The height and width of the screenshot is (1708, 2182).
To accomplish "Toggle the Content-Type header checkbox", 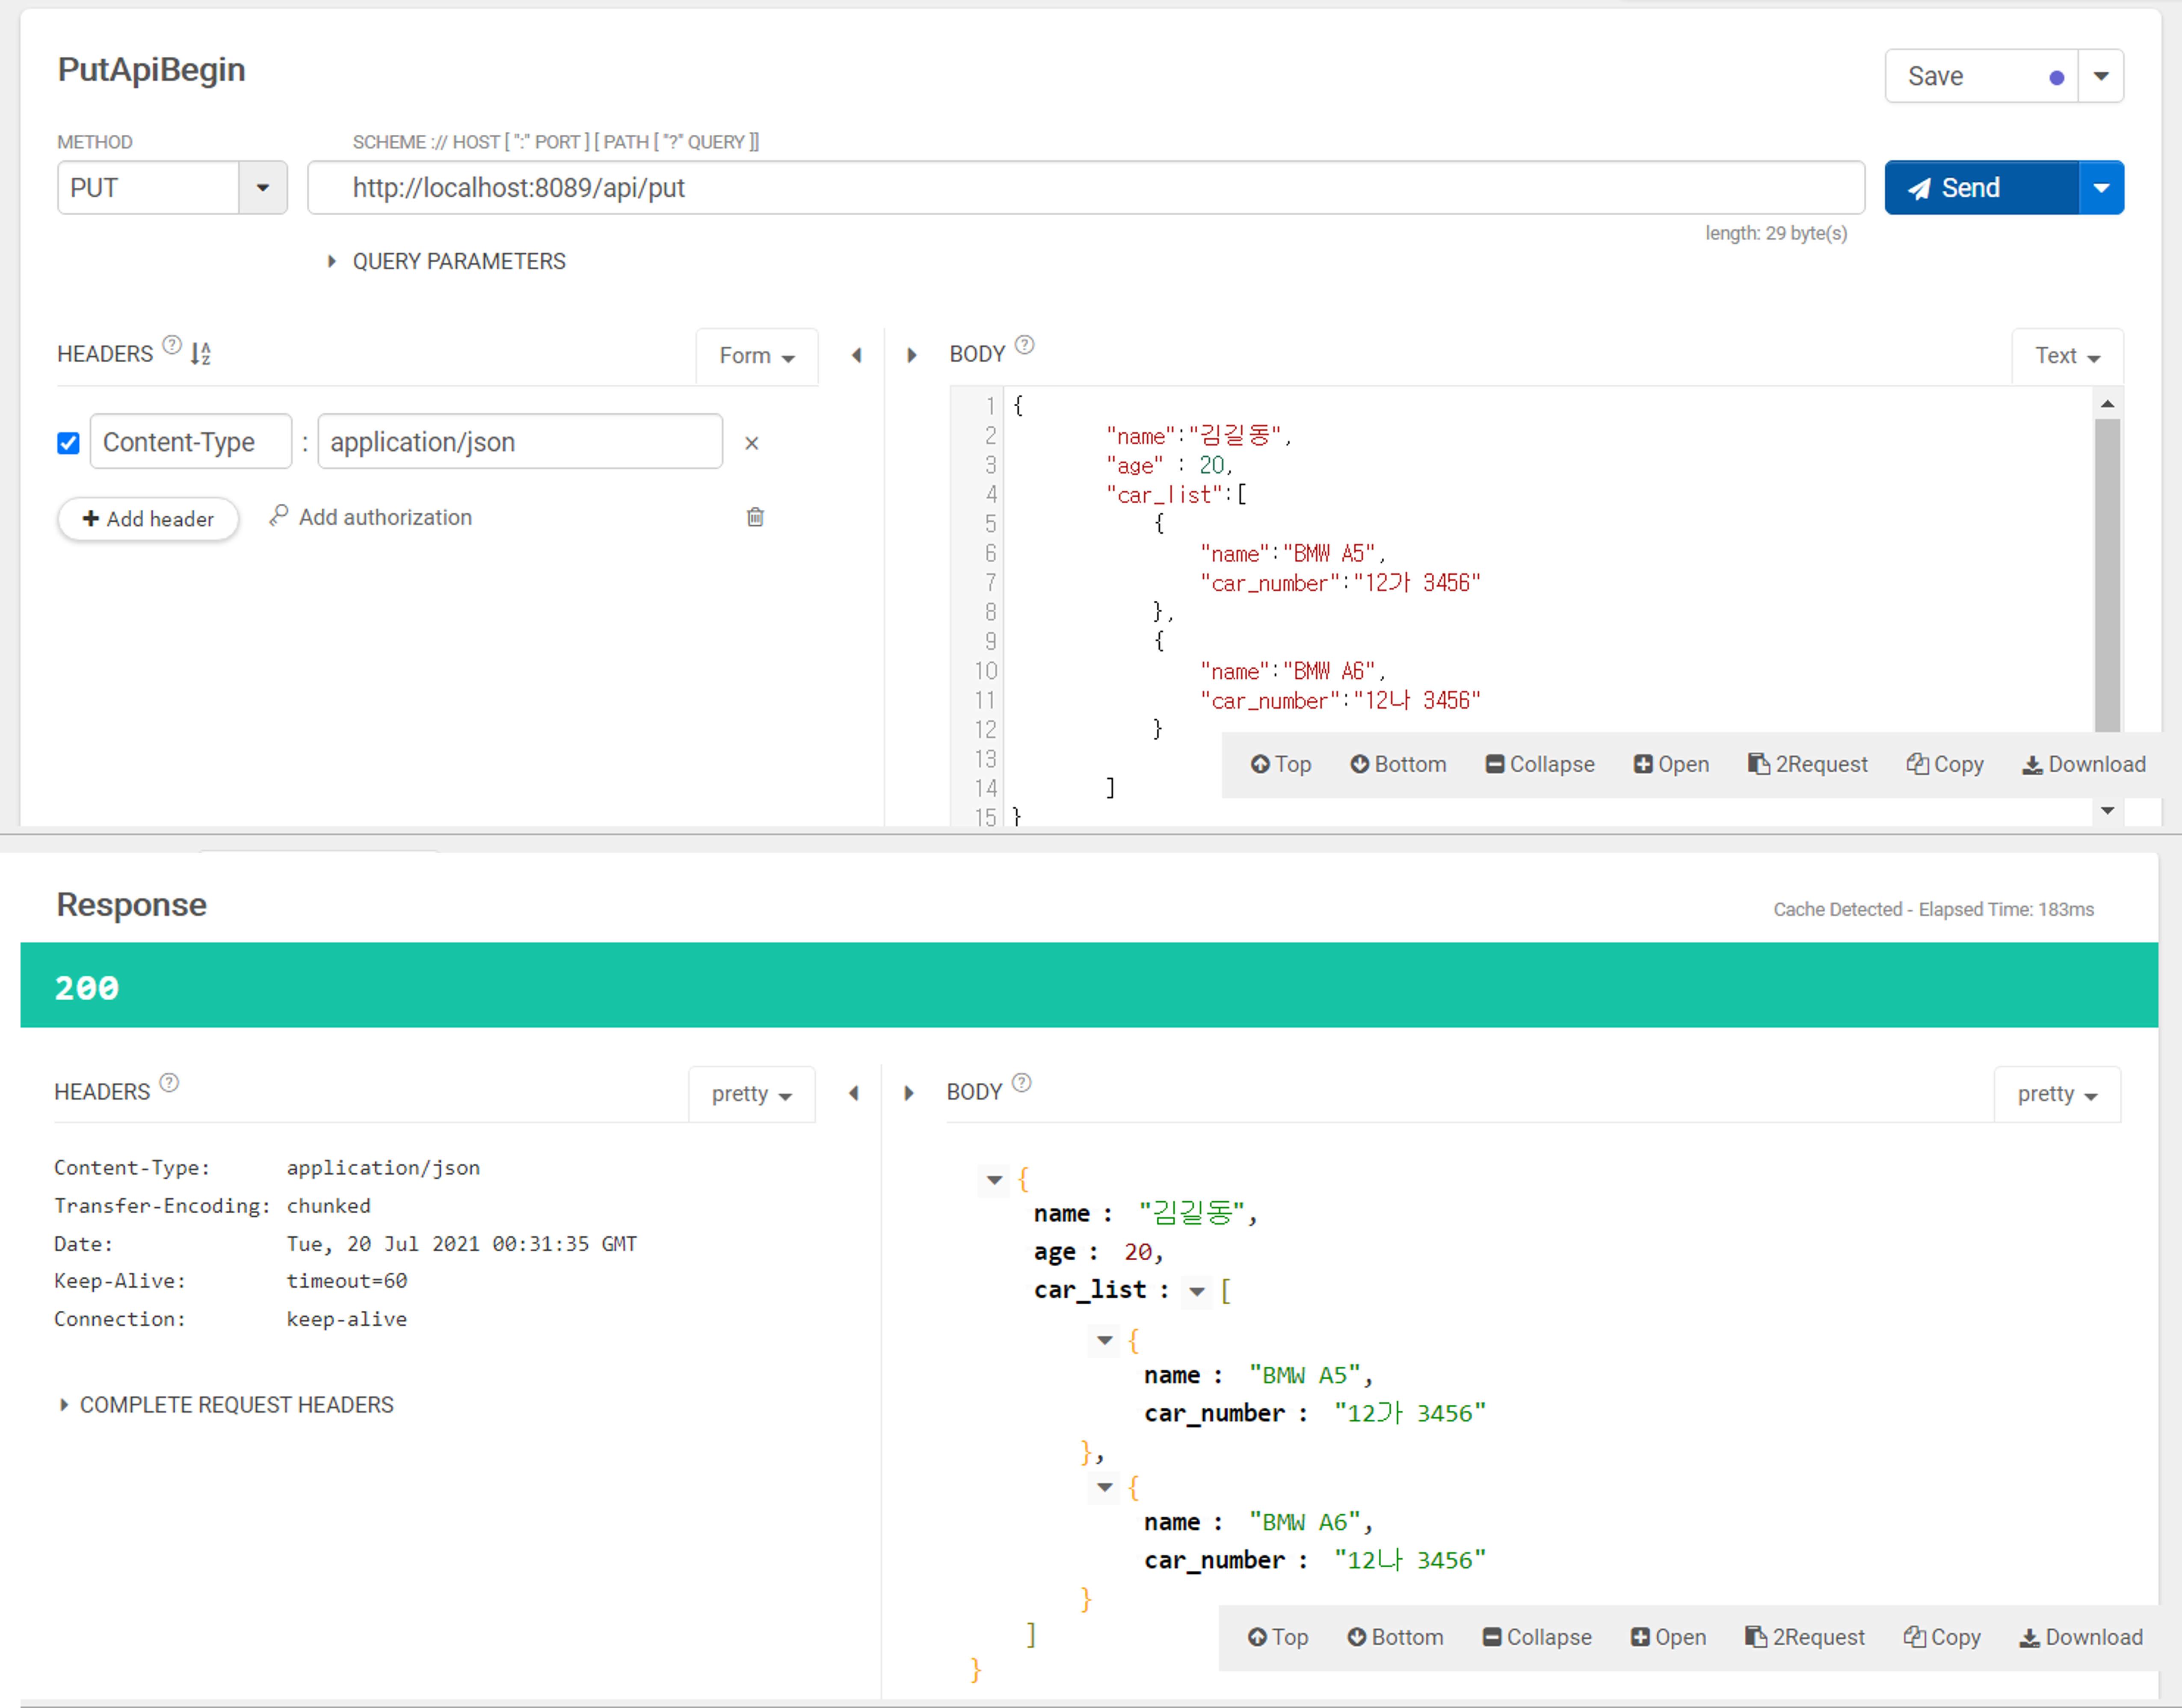I will point(68,443).
